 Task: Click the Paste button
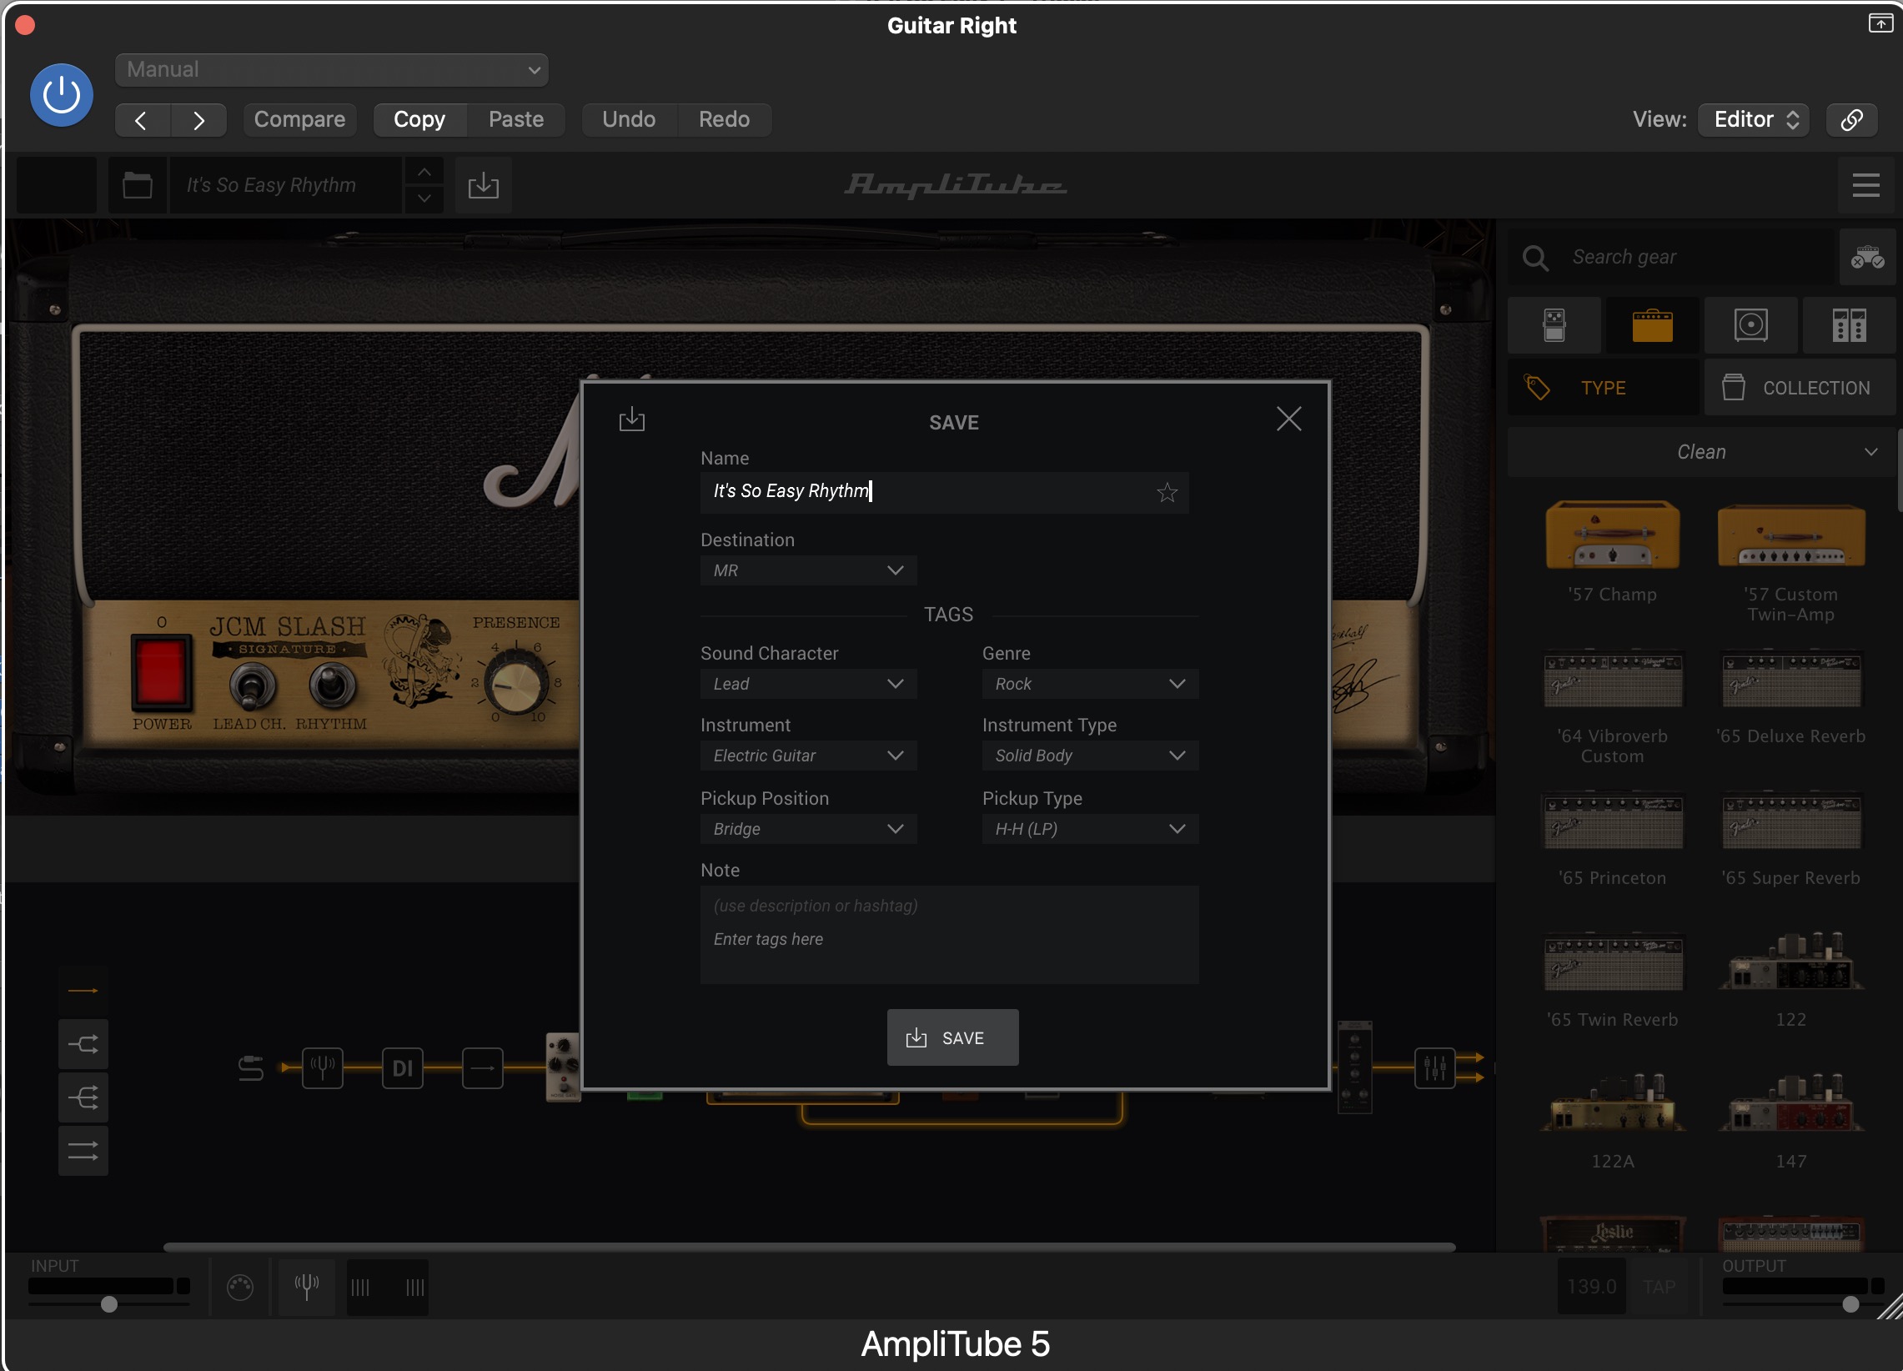click(516, 120)
